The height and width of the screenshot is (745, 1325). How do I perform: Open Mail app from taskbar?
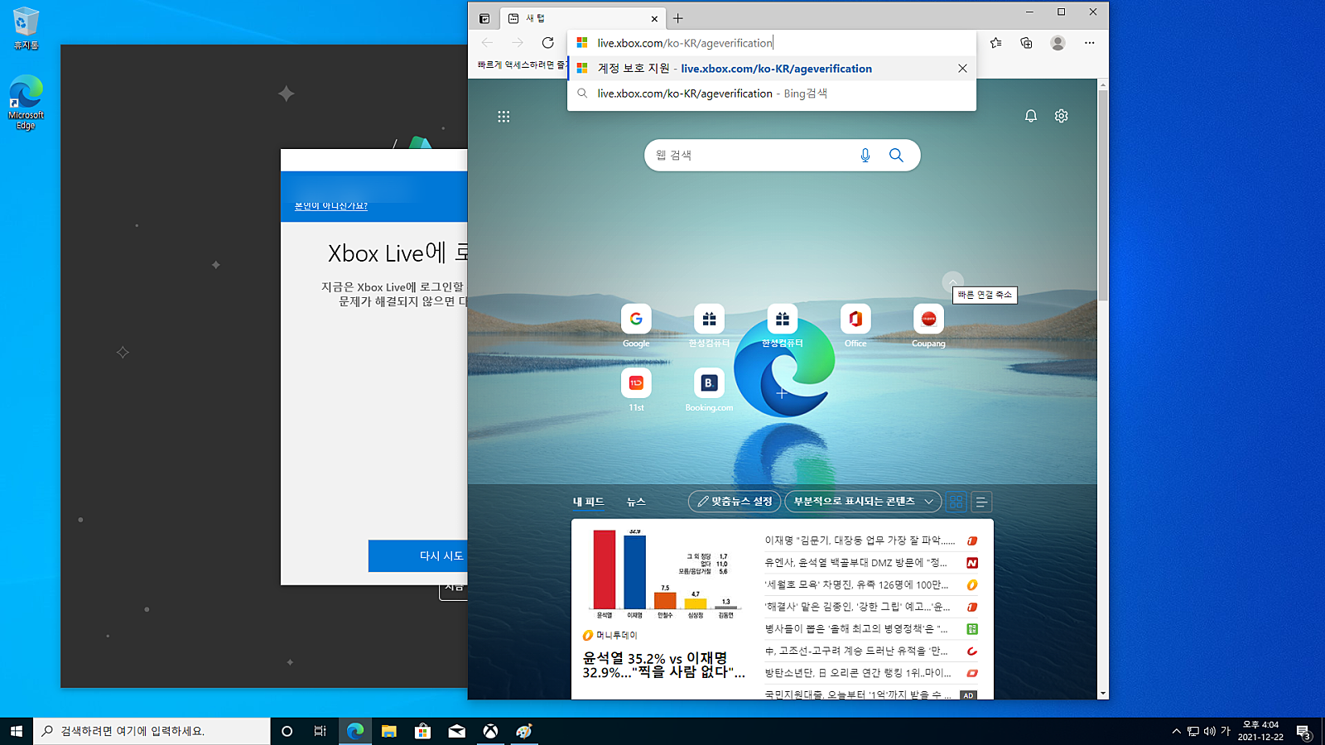(x=457, y=731)
